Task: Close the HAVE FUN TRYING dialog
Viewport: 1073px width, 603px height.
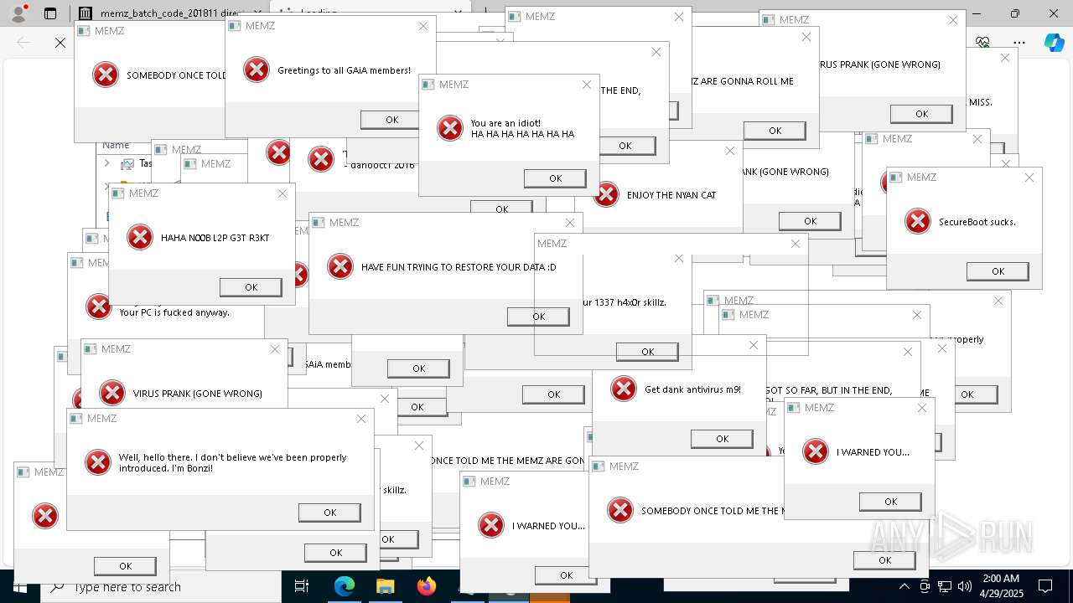Action: tap(570, 223)
